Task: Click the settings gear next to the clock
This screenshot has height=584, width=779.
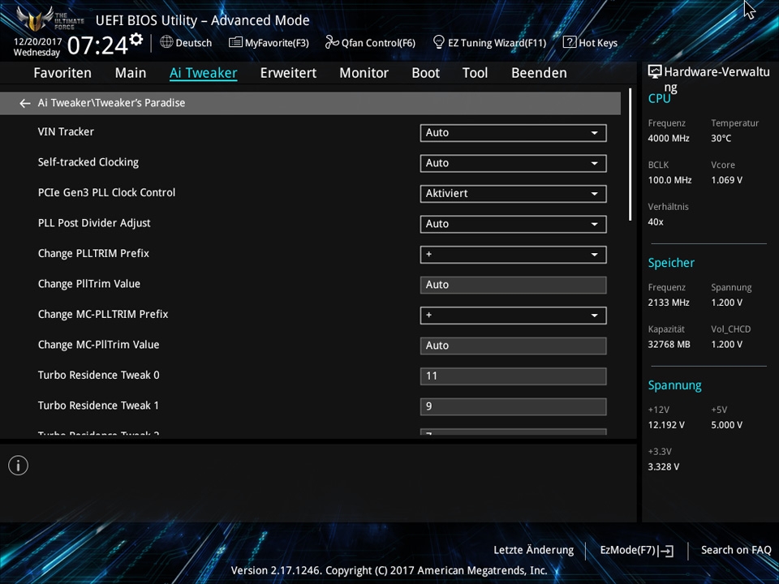Action: (136, 39)
